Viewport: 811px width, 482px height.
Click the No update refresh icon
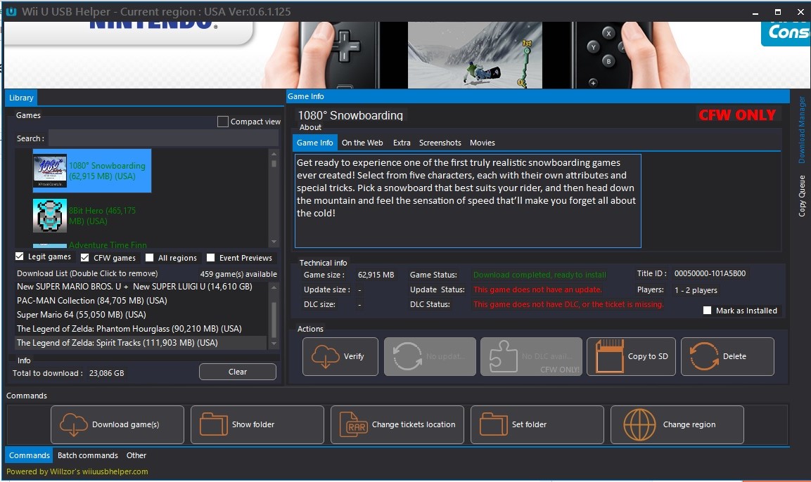pyautogui.click(x=407, y=356)
